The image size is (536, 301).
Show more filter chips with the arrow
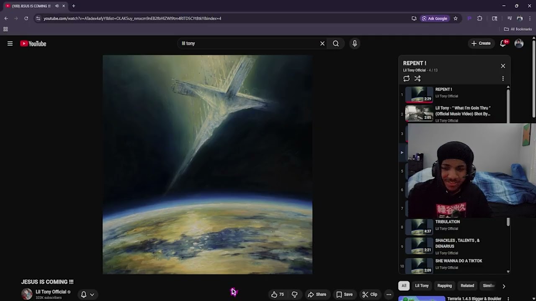(x=504, y=286)
